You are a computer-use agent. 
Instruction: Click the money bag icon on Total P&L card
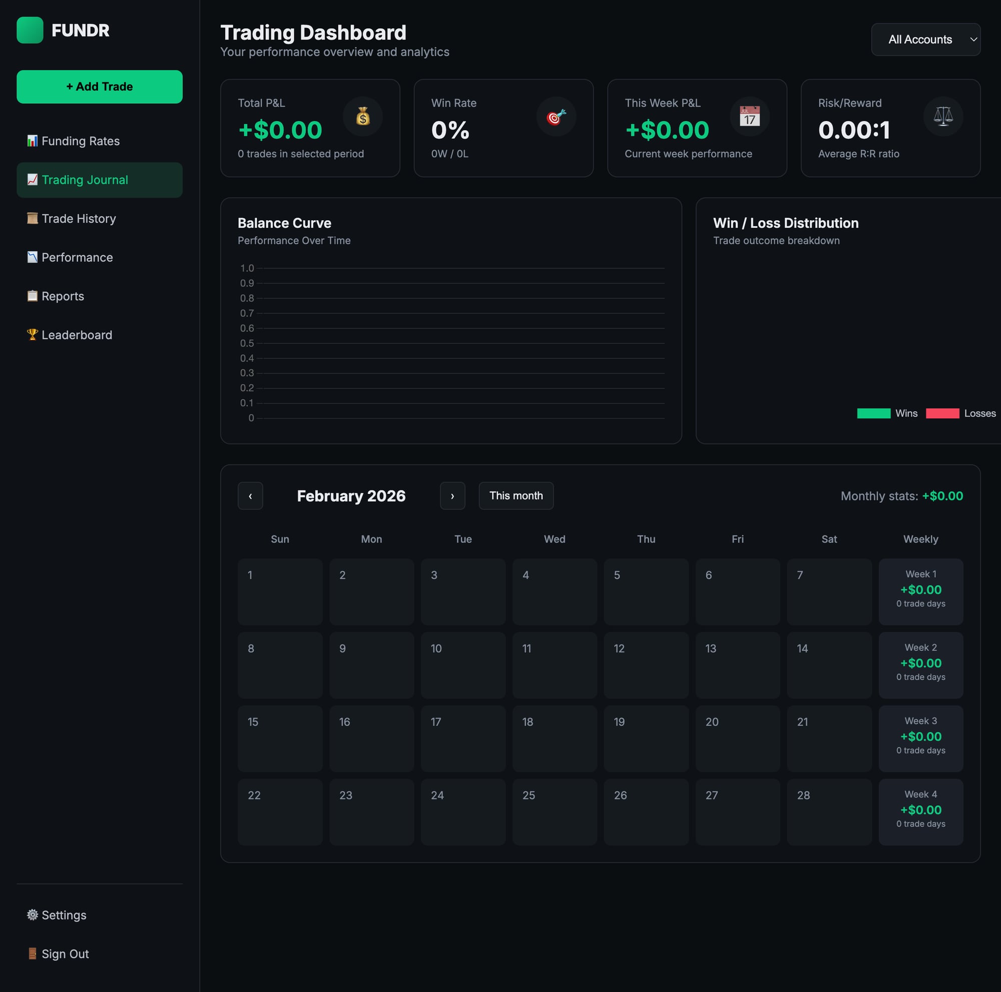pyautogui.click(x=363, y=117)
